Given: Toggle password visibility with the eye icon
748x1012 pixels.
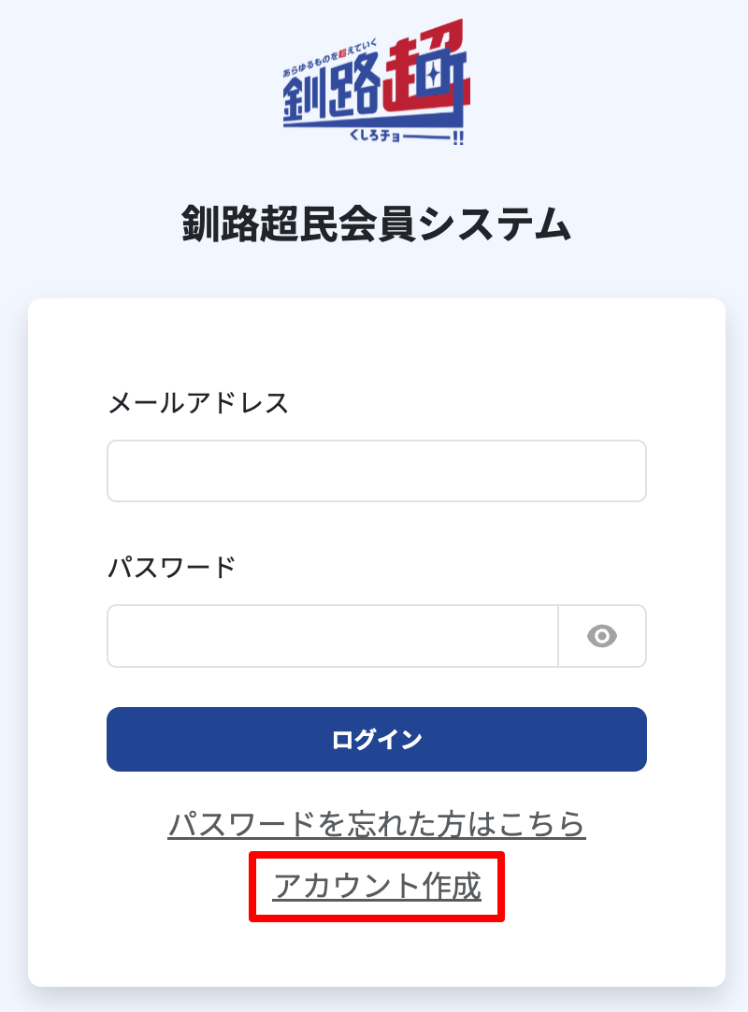Looking at the screenshot, I should click(x=603, y=636).
